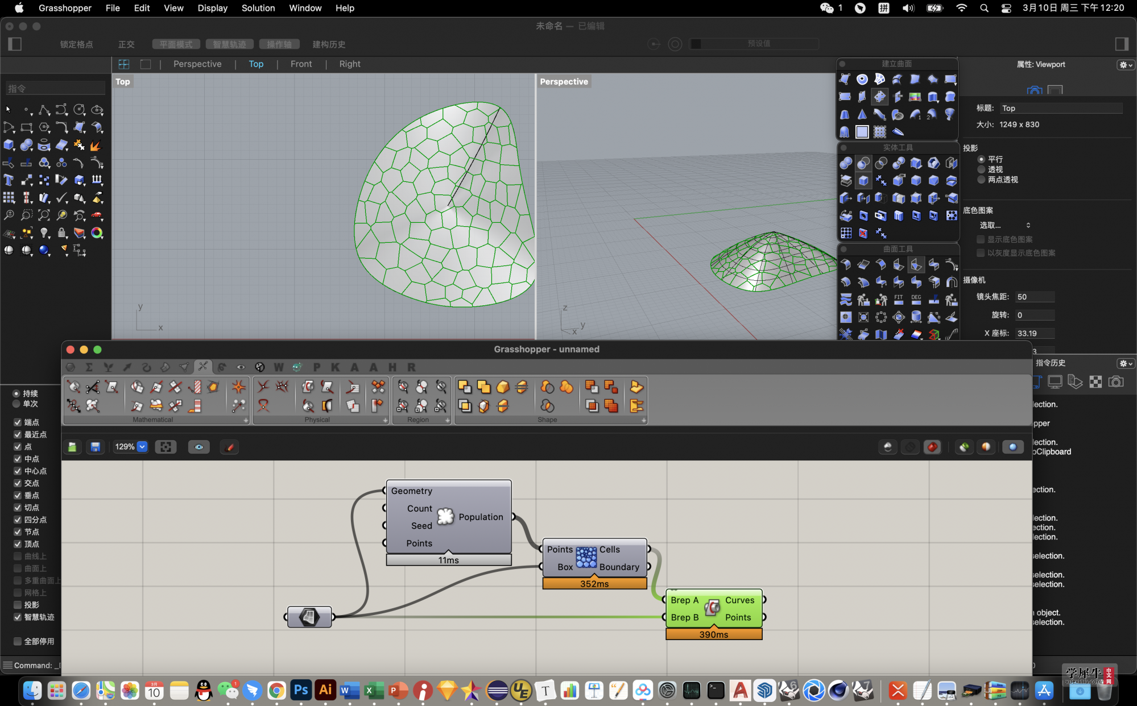This screenshot has width=1137, height=706.
Task: Click the explode tool in Rhino toolbar
Action: tap(96, 145)
